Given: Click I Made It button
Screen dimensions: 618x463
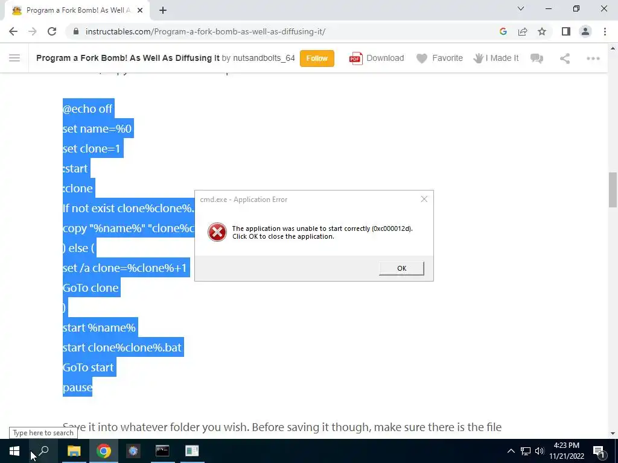Looking at the screenshot, I should pos(496,58).
